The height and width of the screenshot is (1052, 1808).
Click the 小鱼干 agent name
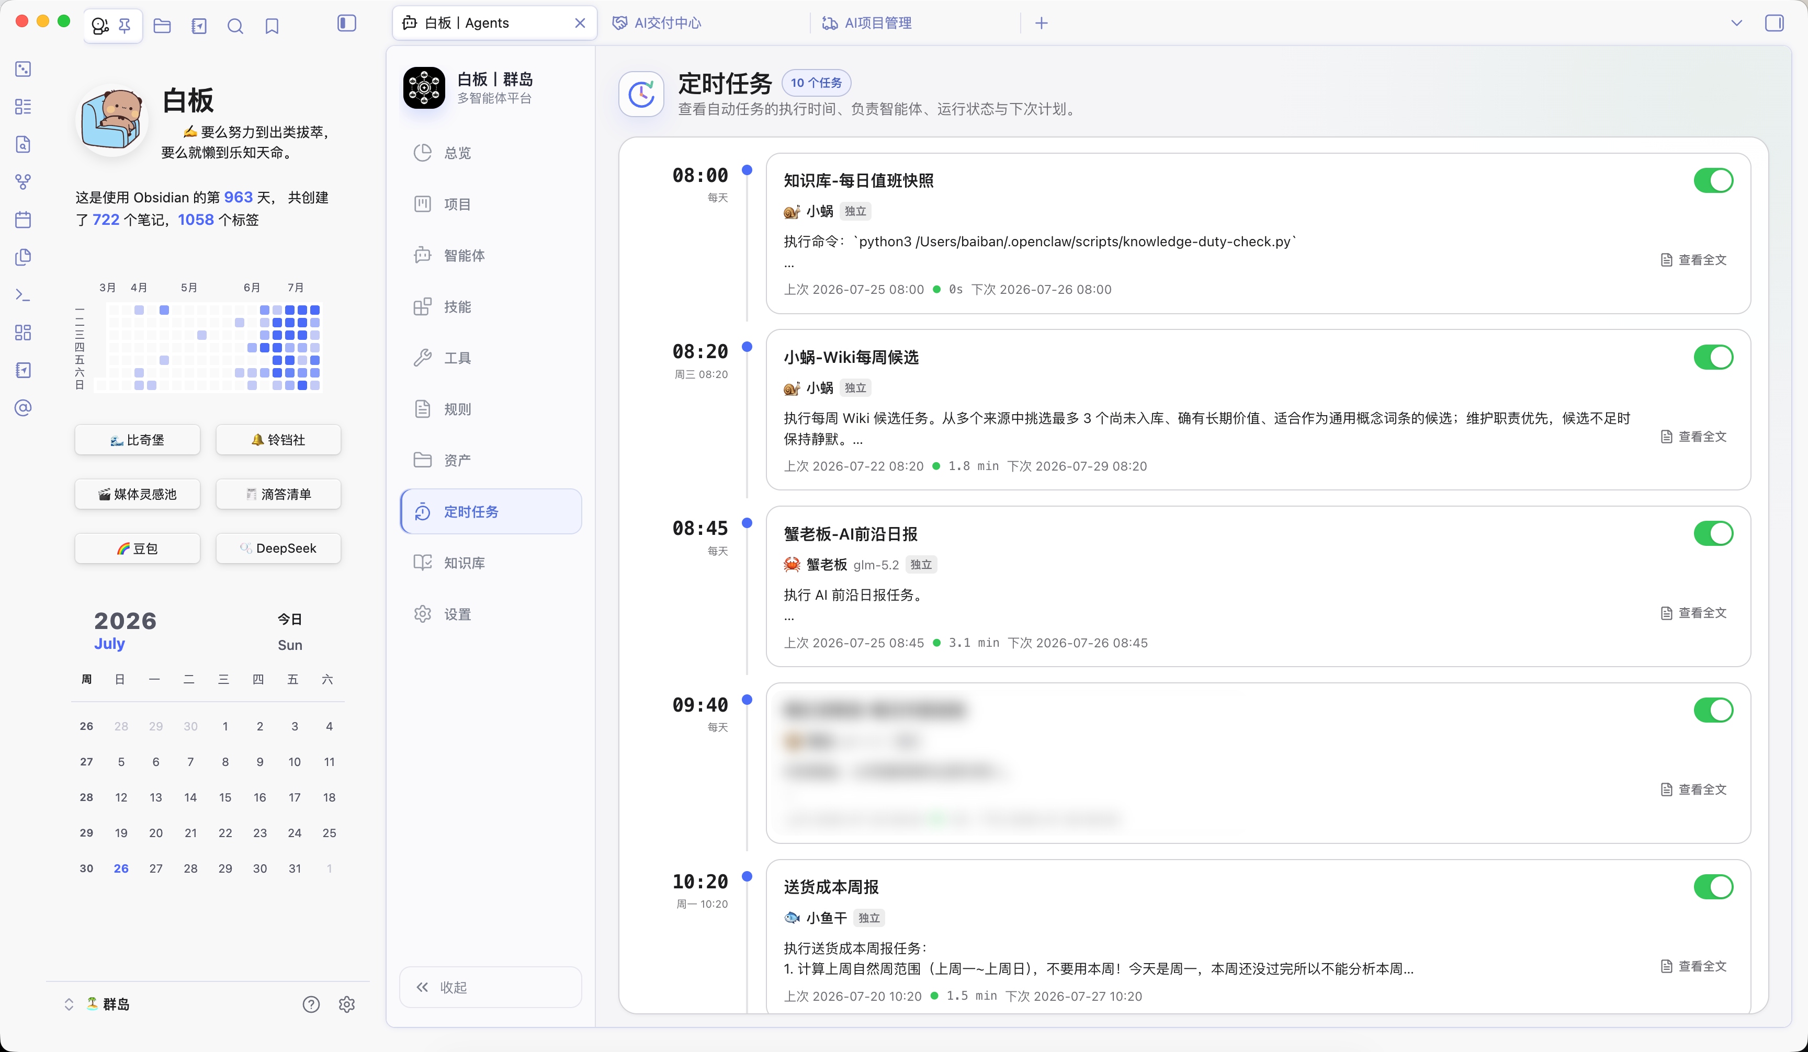pyautogui.click(x=827, y=918)
